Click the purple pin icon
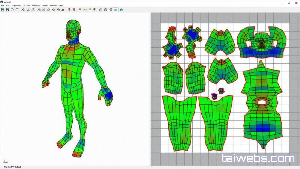300x169 pixels. pos(69,9)
